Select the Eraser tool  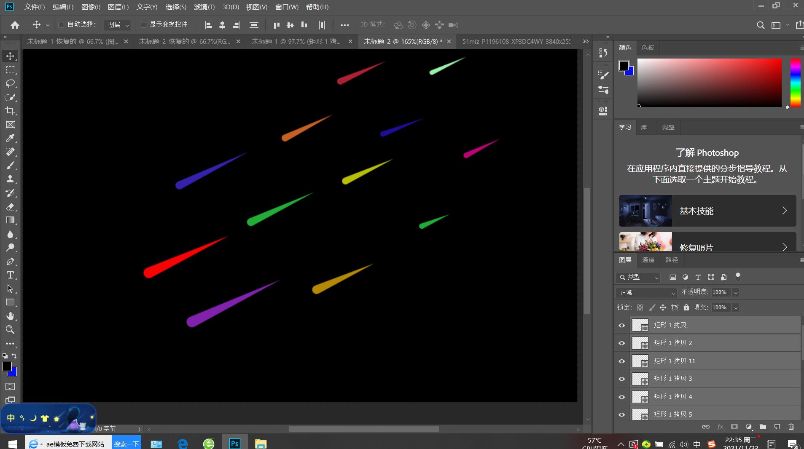[10, 207]
